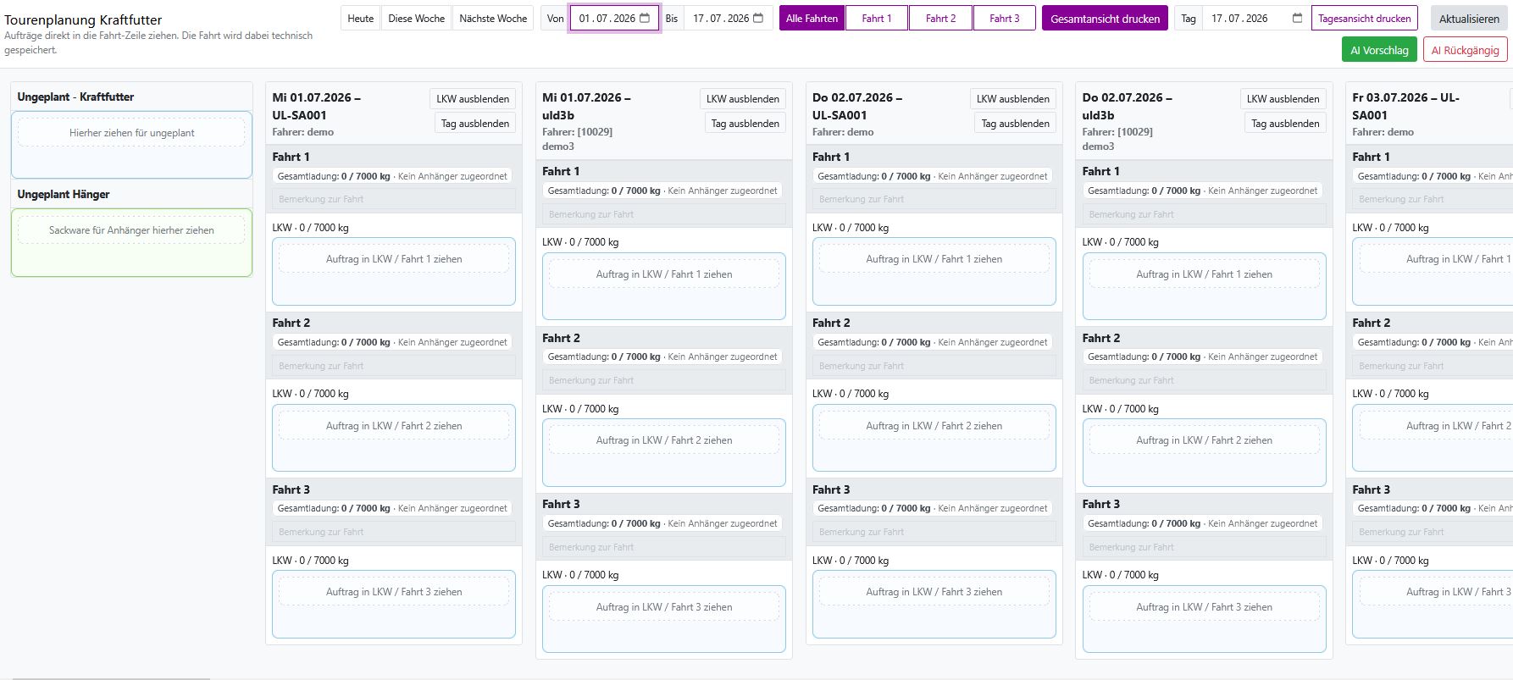Edit Bemerkung zur Fahrt 3, Mi uld3b column

664,548
